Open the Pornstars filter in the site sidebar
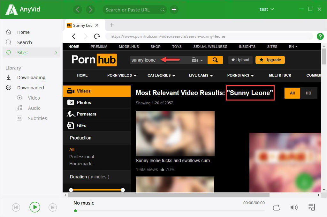This screenshot has height=217, width=327. click(97, 114)
